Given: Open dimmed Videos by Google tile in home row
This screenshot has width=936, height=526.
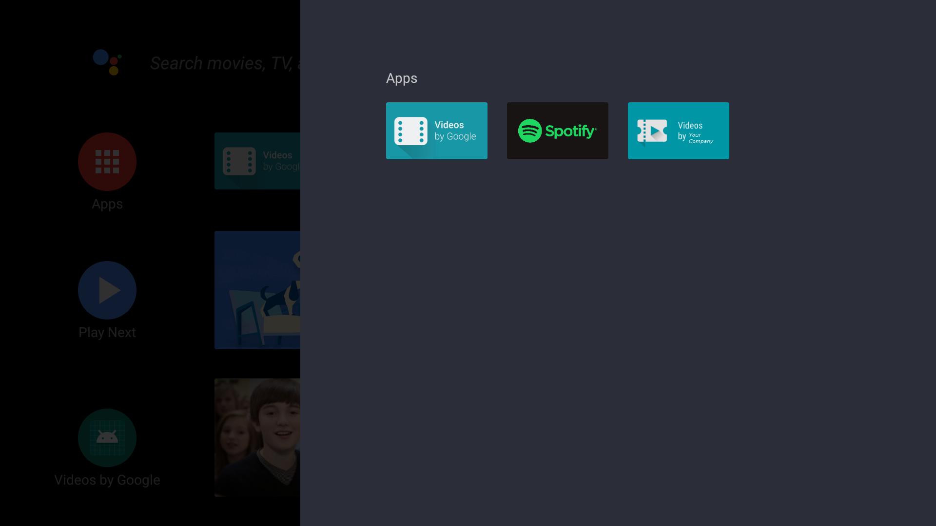Looking at the screenshot, I should coord(257,161).
